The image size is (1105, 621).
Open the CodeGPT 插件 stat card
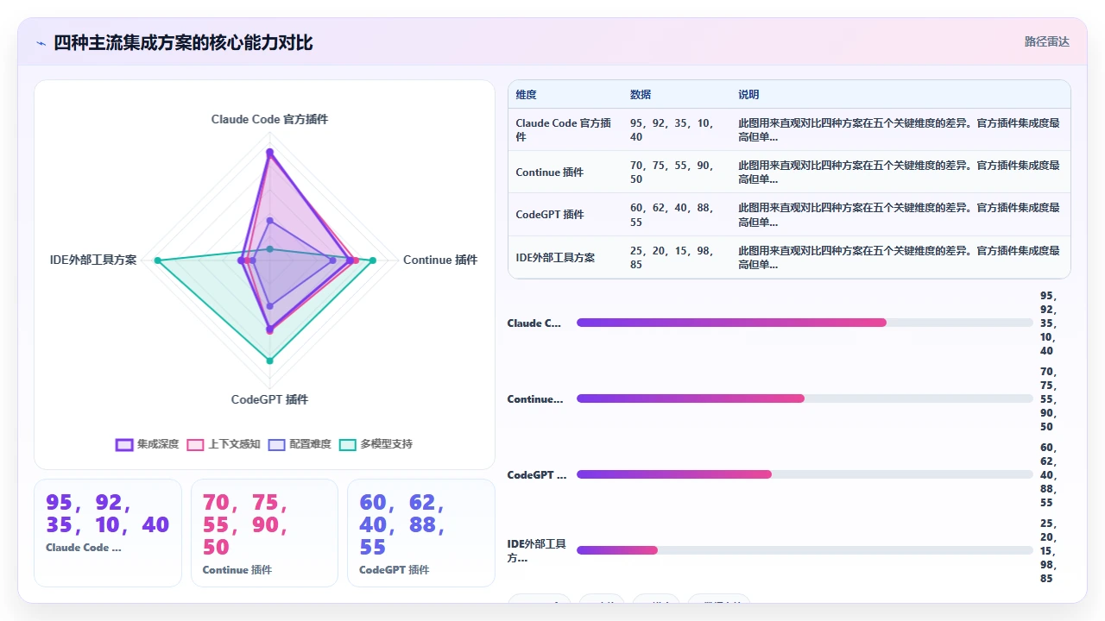421,532
